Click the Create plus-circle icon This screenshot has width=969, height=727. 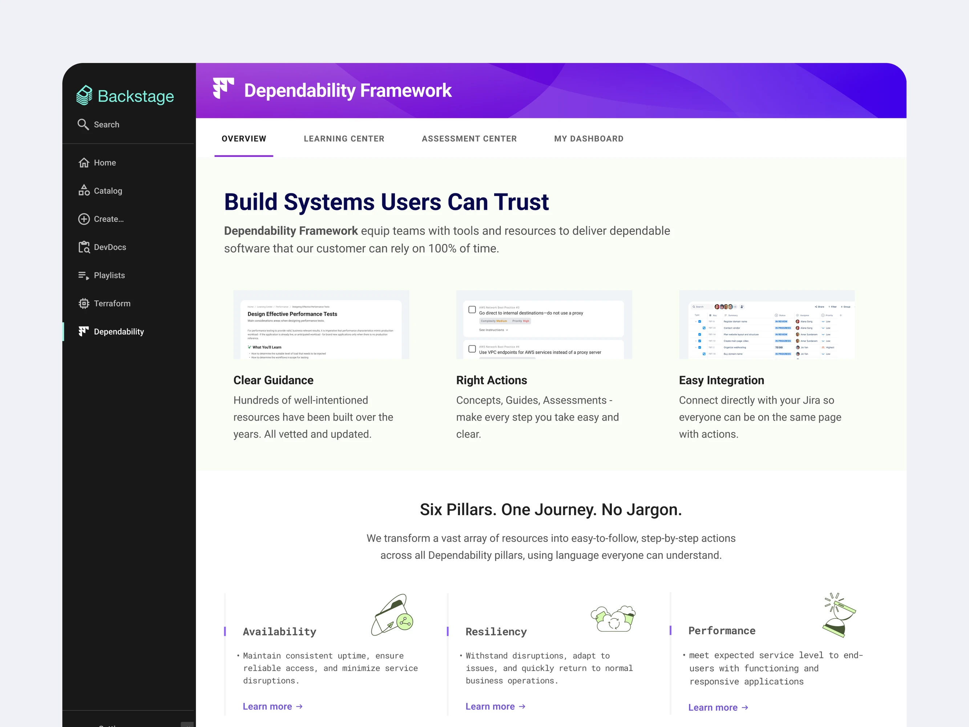point(84,219)
